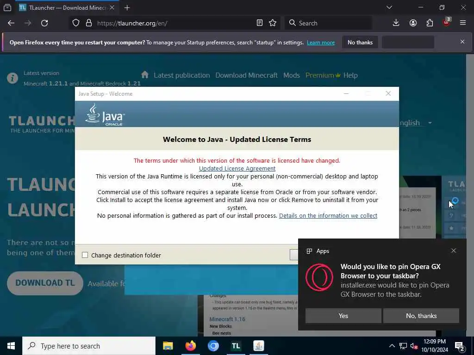Close the TLauncher browser tab
The image size is (474, 355).
click(112, 7)
